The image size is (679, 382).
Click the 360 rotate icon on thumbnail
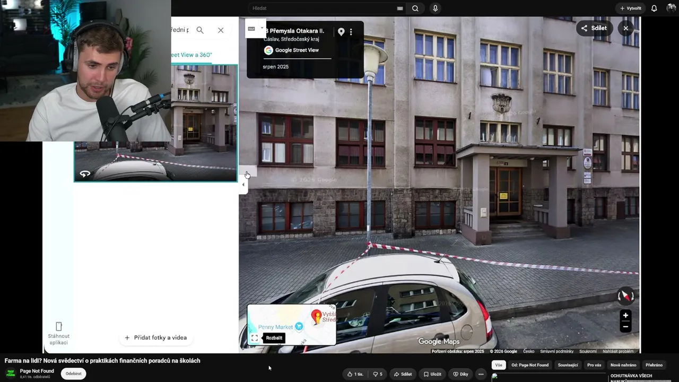(x=85, y=173)
